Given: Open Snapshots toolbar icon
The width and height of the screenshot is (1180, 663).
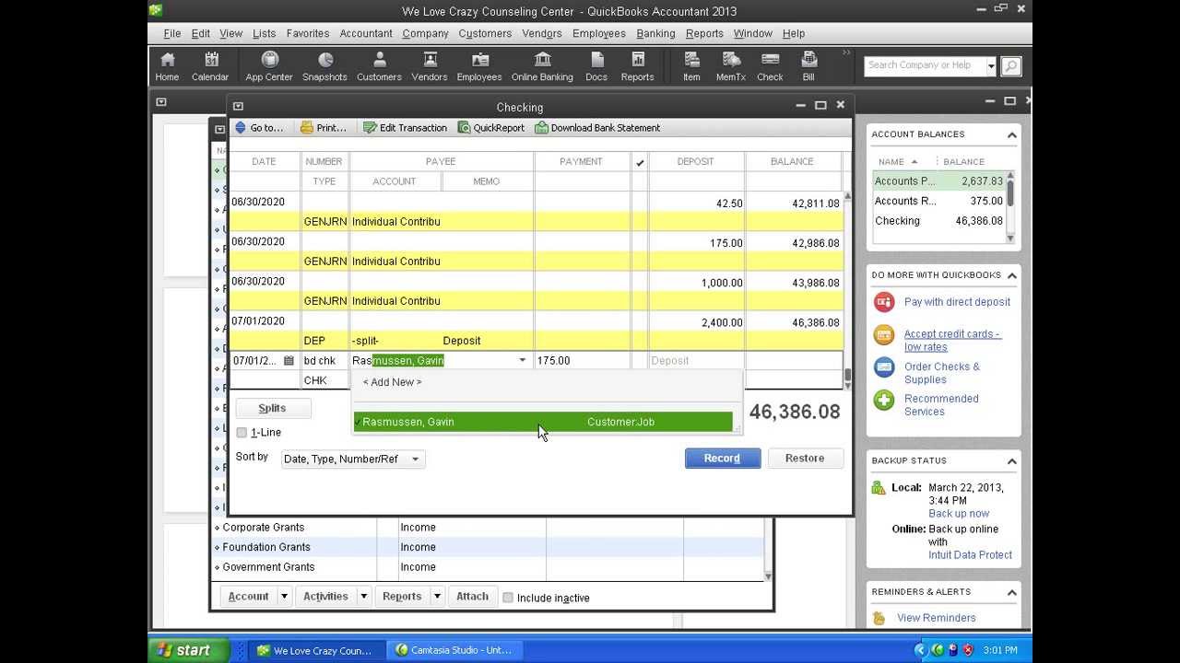Looking at the screenshot, I should [324, 66].
